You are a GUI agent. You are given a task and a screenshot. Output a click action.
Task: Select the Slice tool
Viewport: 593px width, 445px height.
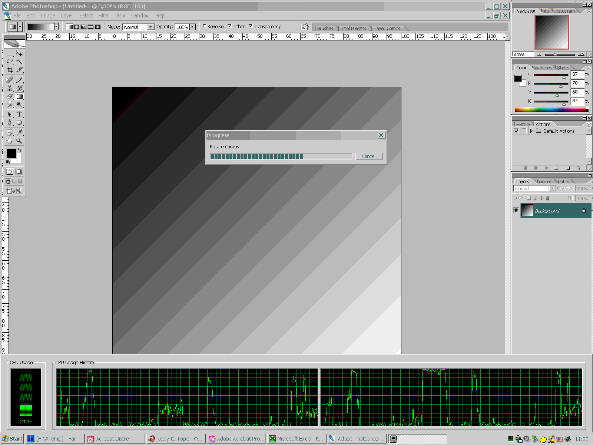19,70
